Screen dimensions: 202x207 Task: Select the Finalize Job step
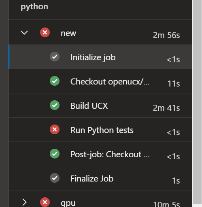pos(100,178)
